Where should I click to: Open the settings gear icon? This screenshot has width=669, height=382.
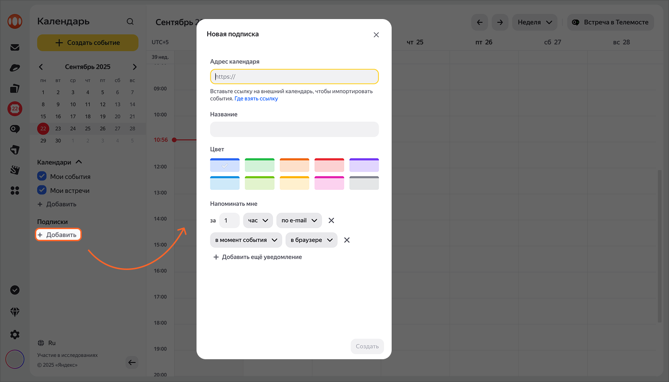(15, 335)
